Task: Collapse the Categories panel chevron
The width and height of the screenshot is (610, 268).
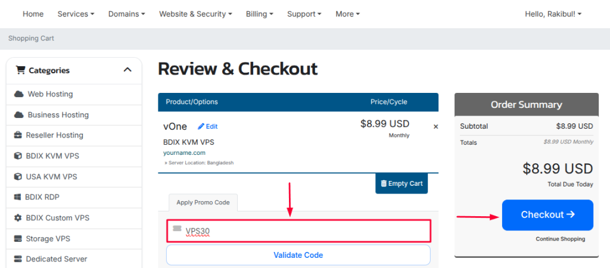Action: pyautogui.click(x=127, y=70)
